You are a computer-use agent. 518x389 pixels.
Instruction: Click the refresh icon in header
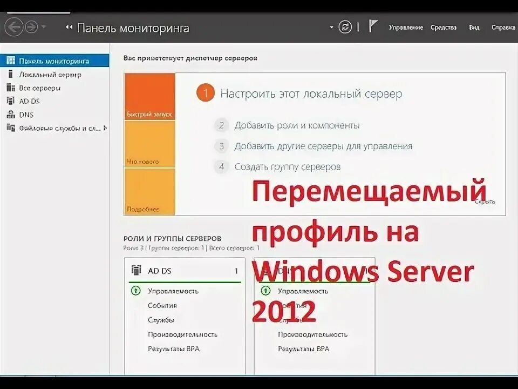[x=345, y=27]
